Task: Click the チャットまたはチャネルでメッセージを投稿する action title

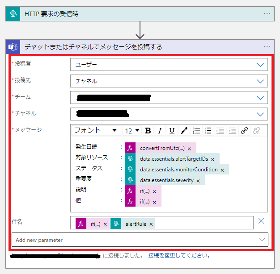Action: click(93, 47)
